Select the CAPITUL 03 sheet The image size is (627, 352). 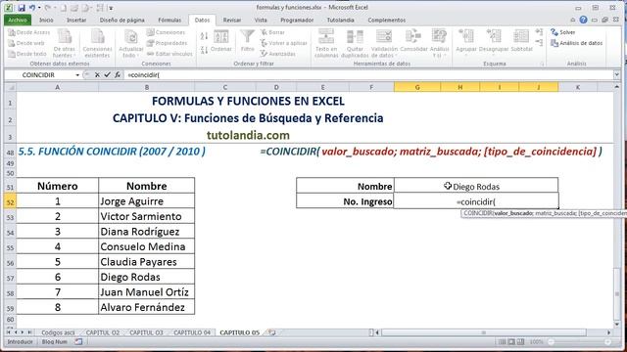click(x=146, y=332)
